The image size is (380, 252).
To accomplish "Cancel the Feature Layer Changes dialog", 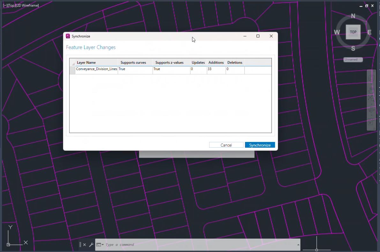I will pos(226,145).
